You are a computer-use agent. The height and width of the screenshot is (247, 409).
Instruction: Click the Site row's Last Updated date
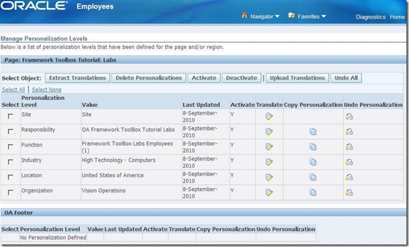(x=200, y=116)
